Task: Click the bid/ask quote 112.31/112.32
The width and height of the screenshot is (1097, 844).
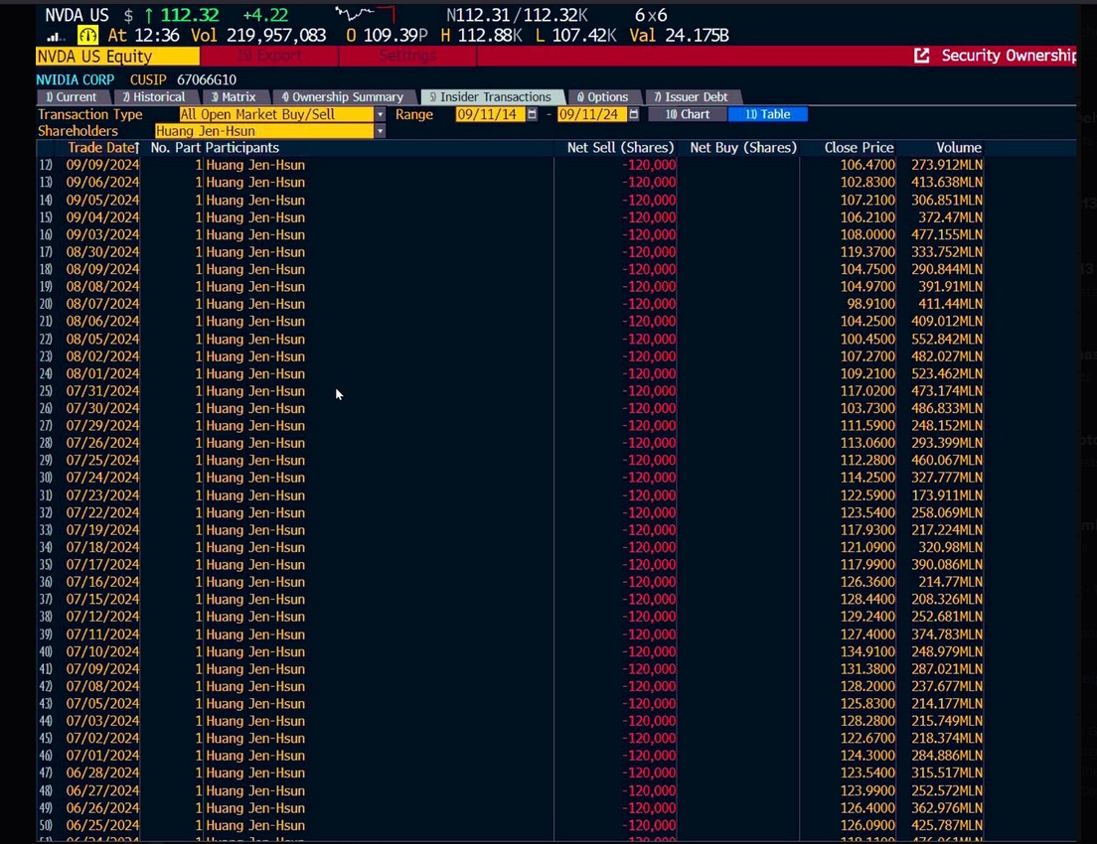Action: [x=517, y=15]
